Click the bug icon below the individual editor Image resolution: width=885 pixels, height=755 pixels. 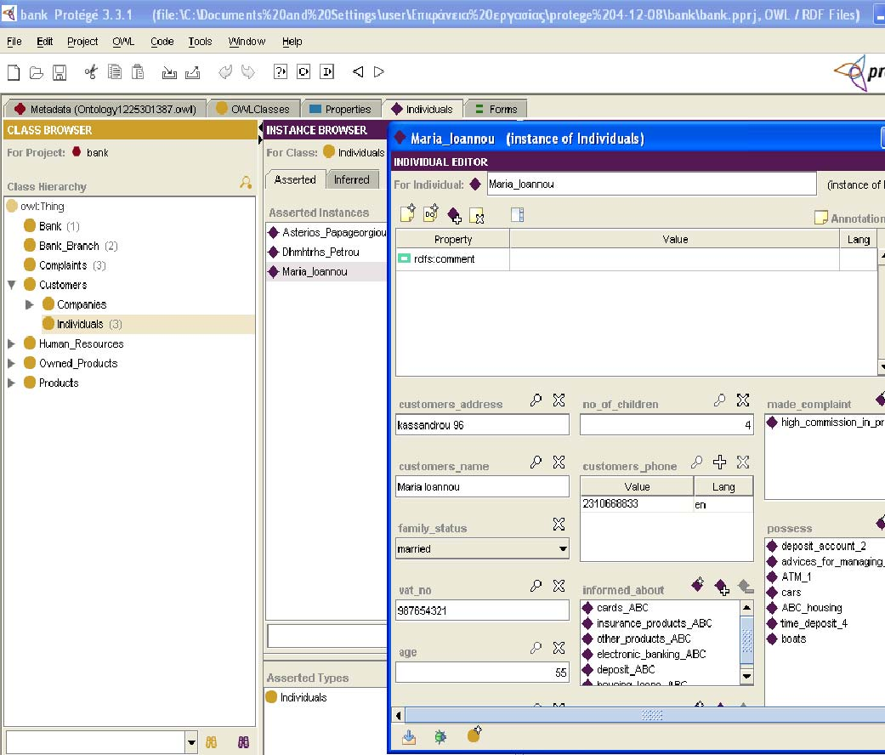click(440, 735)
